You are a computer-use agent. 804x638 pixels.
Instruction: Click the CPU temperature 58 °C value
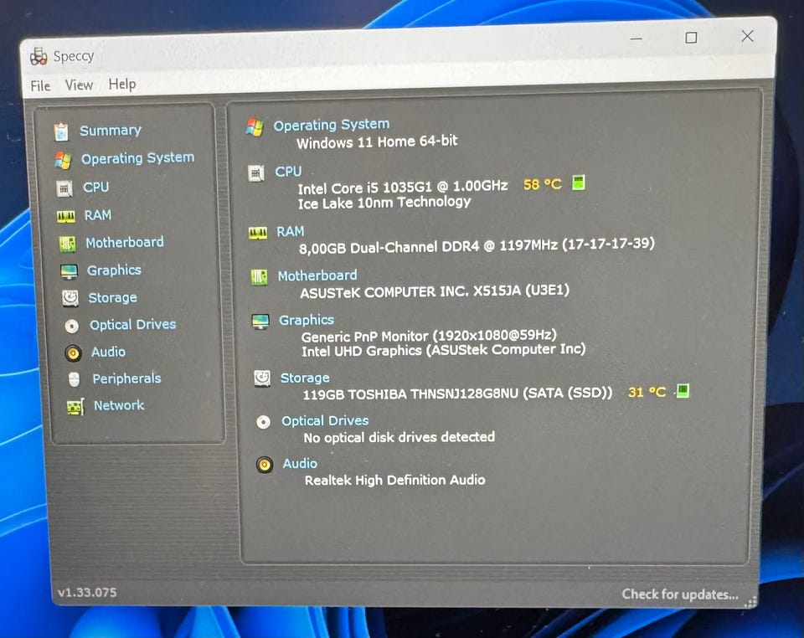point(542,184)
